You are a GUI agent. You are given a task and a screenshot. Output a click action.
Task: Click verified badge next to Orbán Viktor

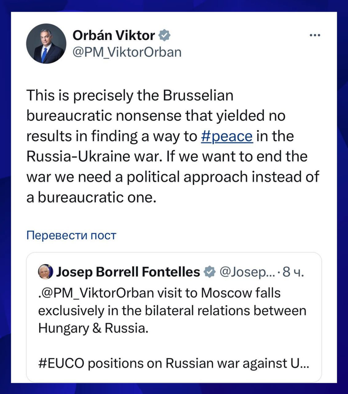click(165, 35)
